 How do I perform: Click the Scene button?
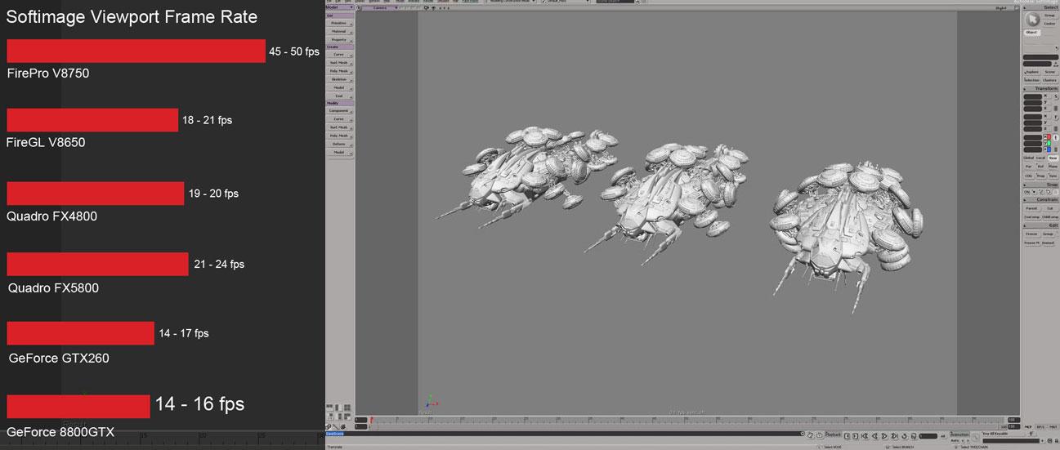pyautogui.click(x=1050, y=72)
